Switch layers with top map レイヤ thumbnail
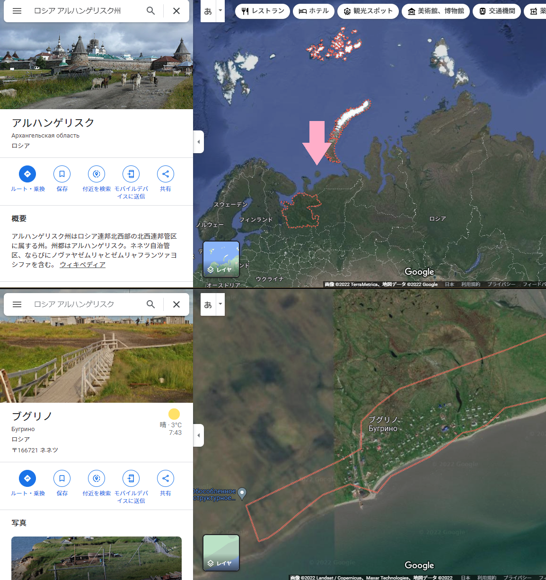This screenshot has height=580, width=546. [x=221, y=259]
